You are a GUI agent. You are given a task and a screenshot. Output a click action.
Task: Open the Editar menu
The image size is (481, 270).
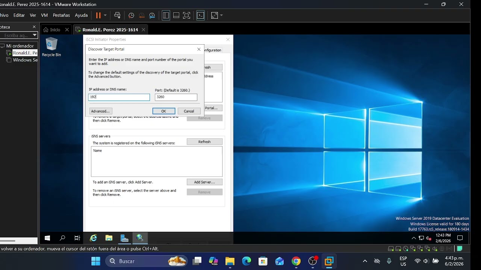pos(19,15)
